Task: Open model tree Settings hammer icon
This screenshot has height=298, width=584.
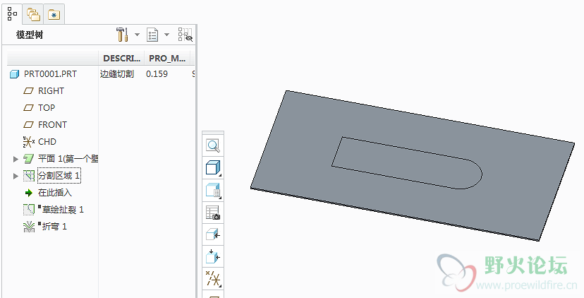Action: click(x=122, y=35)
